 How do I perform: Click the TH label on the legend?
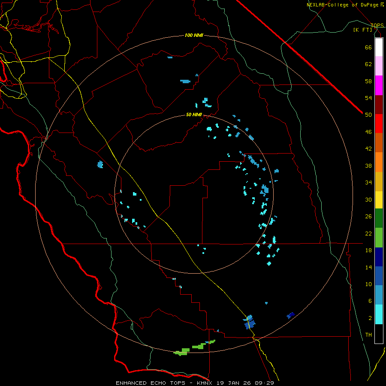point(368,335)
